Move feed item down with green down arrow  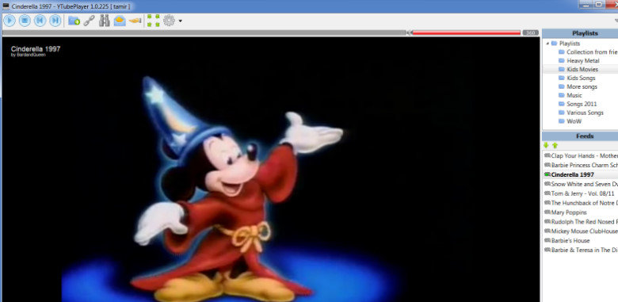point(546,146)
